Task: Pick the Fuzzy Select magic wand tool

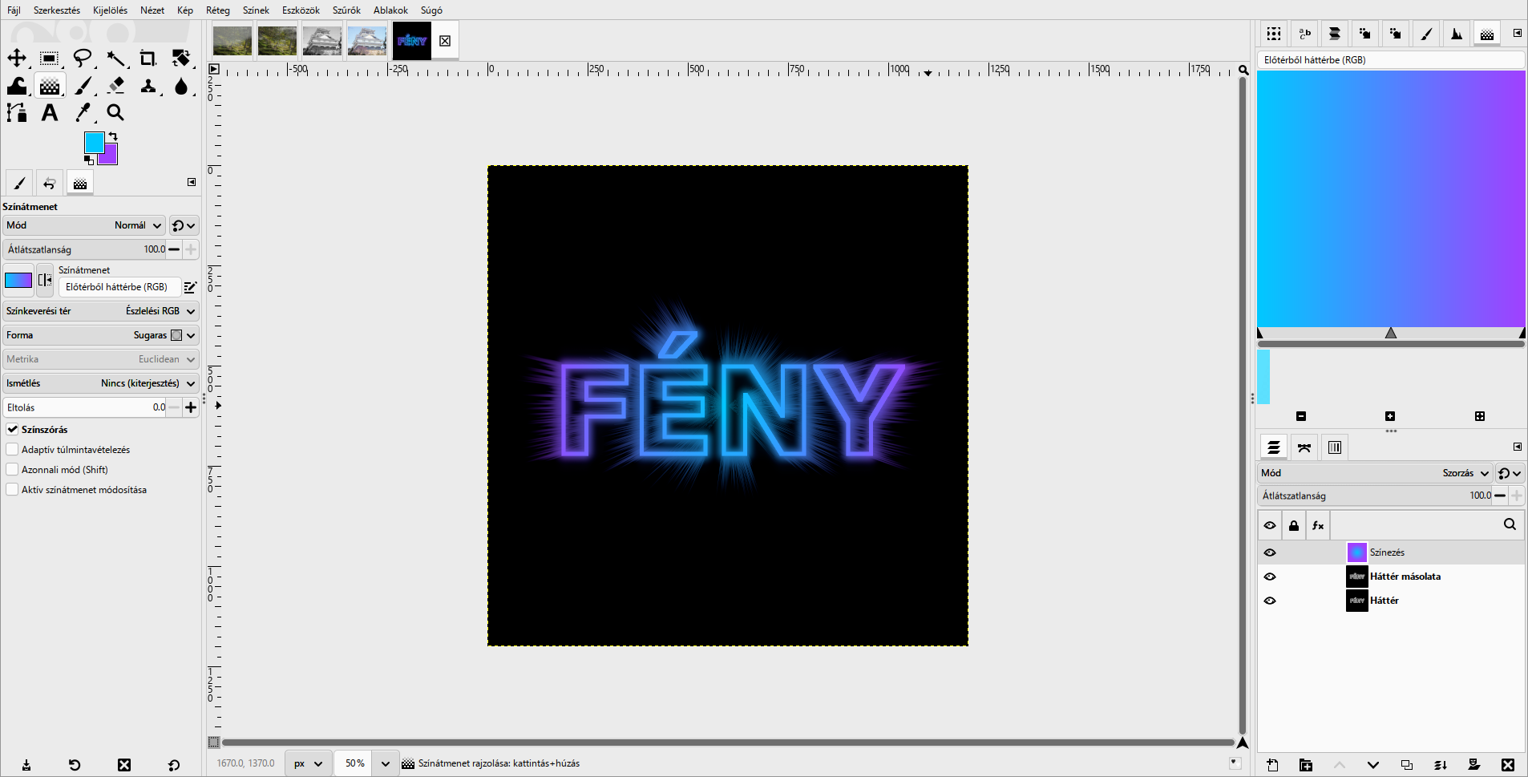Action: (x=116, y=58)
